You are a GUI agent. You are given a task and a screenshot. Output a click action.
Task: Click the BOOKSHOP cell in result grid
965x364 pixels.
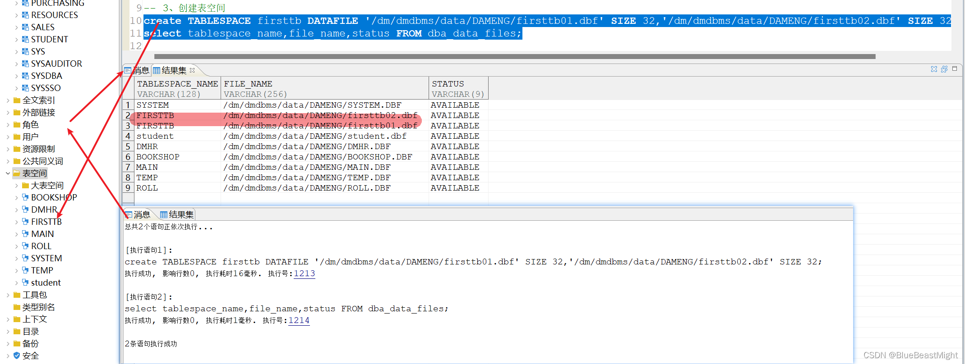point(178,157)
